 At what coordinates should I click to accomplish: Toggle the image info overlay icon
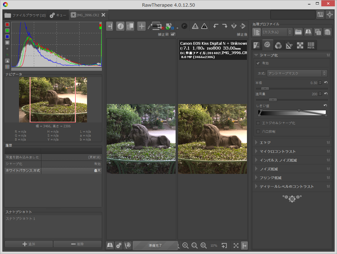(x=120, y=26)
